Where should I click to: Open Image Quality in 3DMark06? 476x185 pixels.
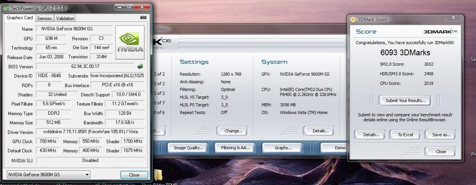coord(188,148)
